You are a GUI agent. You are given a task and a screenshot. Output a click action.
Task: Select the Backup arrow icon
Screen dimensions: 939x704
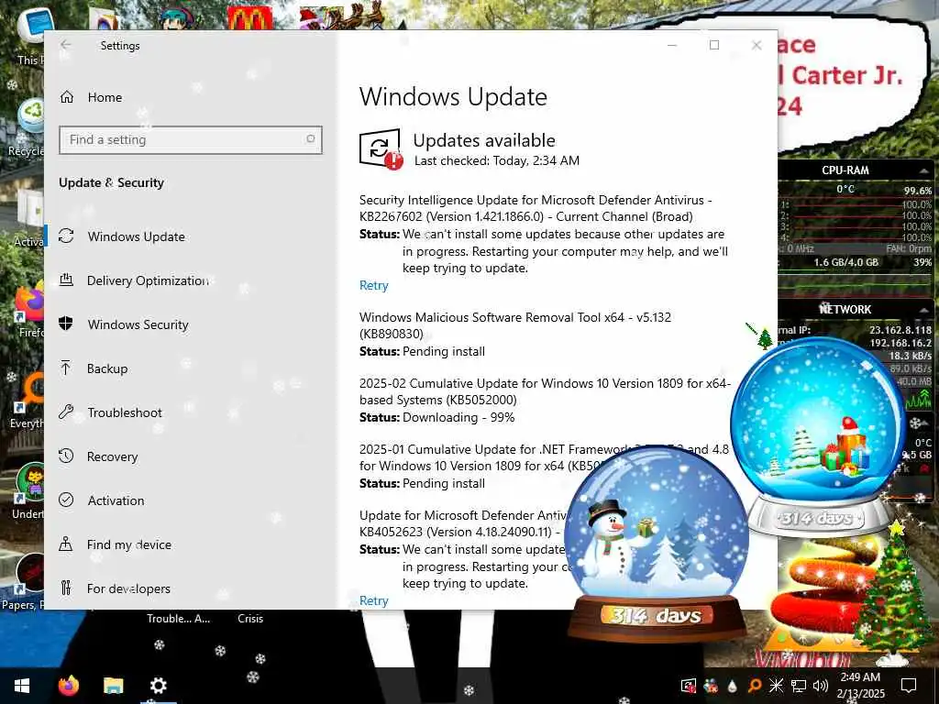(66, 368)
